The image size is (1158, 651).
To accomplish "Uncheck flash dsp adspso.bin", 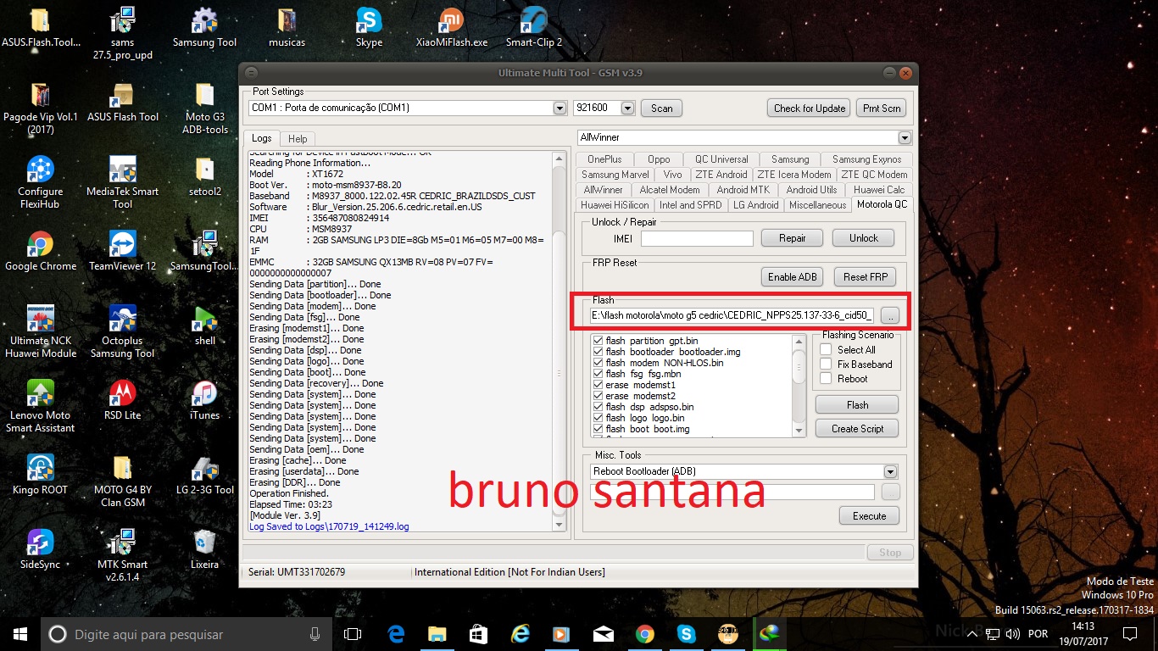I will (598, 407).
